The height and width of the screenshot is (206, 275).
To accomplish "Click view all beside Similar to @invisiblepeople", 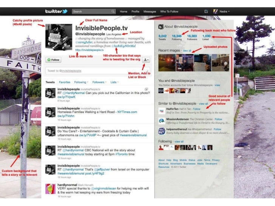I will pyautogui.click(x=203, y=104).
